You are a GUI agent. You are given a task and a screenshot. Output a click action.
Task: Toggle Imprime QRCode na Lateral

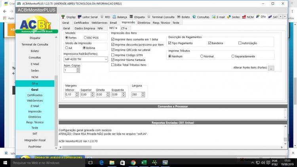tap(113, 50)
